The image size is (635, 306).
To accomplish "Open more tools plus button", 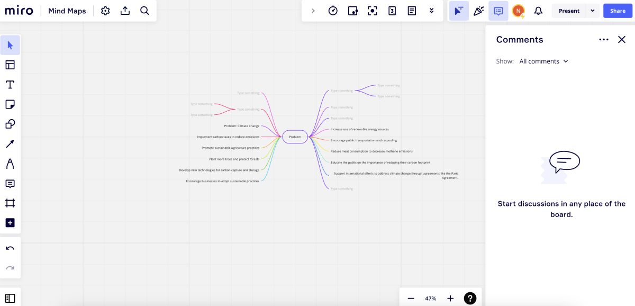I will pyautogui.click(x=10, y=223).
